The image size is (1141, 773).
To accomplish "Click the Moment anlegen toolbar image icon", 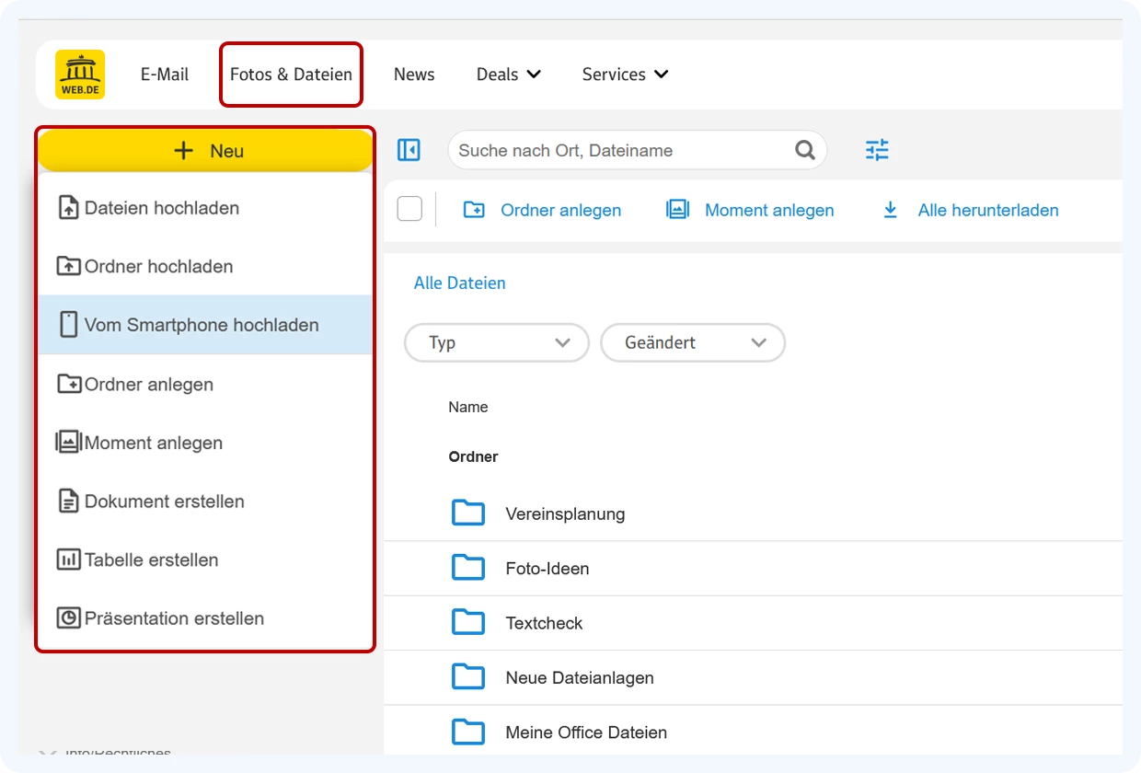I will pos(677,210).
